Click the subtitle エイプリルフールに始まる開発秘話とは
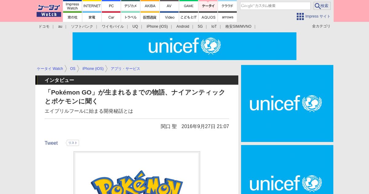Image resolution: width=369 pixels, height=194 pixels. [x=89, y=111]
